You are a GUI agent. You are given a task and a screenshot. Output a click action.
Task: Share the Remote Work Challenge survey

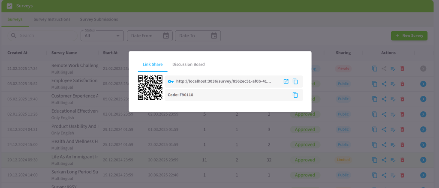click(384, 69)
